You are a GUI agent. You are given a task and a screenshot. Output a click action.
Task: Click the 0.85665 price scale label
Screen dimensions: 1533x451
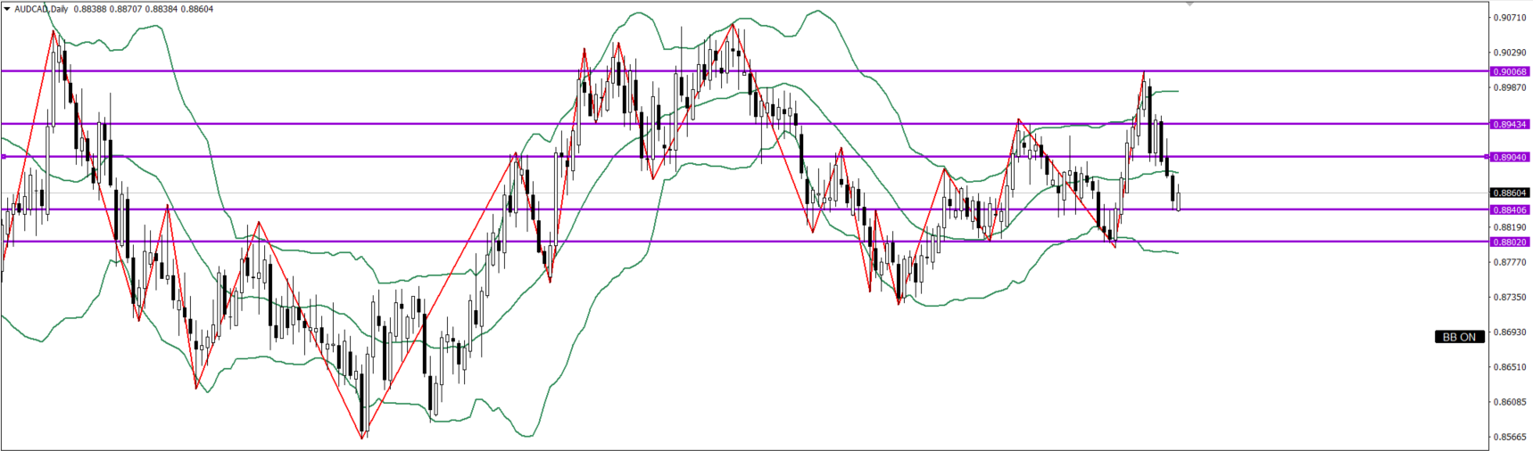tap(1510, 437)
